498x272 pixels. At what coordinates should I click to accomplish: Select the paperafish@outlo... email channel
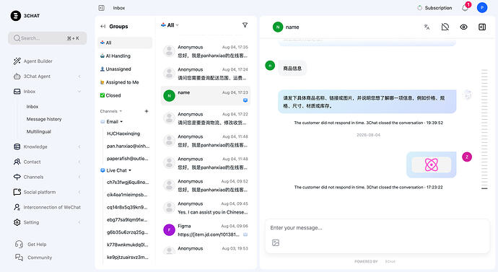click(128, 159)
